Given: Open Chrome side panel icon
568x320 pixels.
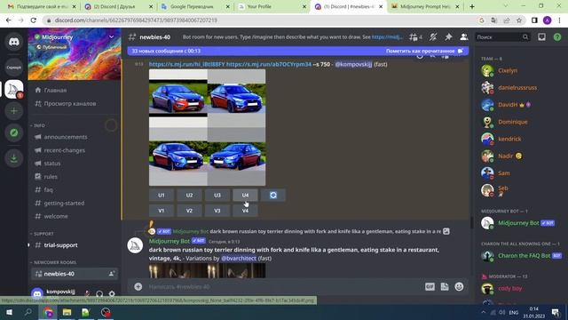Looking at the screenshot, I should coord(534,20).
